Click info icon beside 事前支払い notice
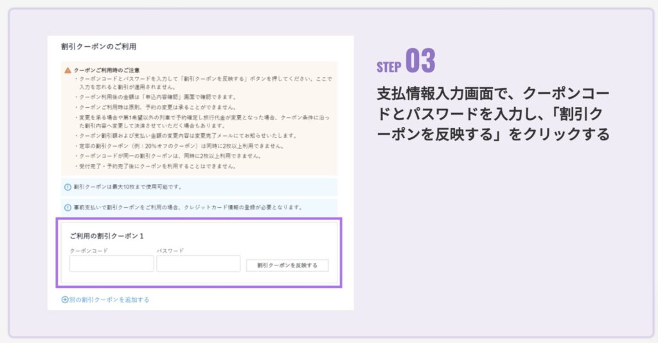The width and height of the screenshot is (658, 343). (67, 208)
